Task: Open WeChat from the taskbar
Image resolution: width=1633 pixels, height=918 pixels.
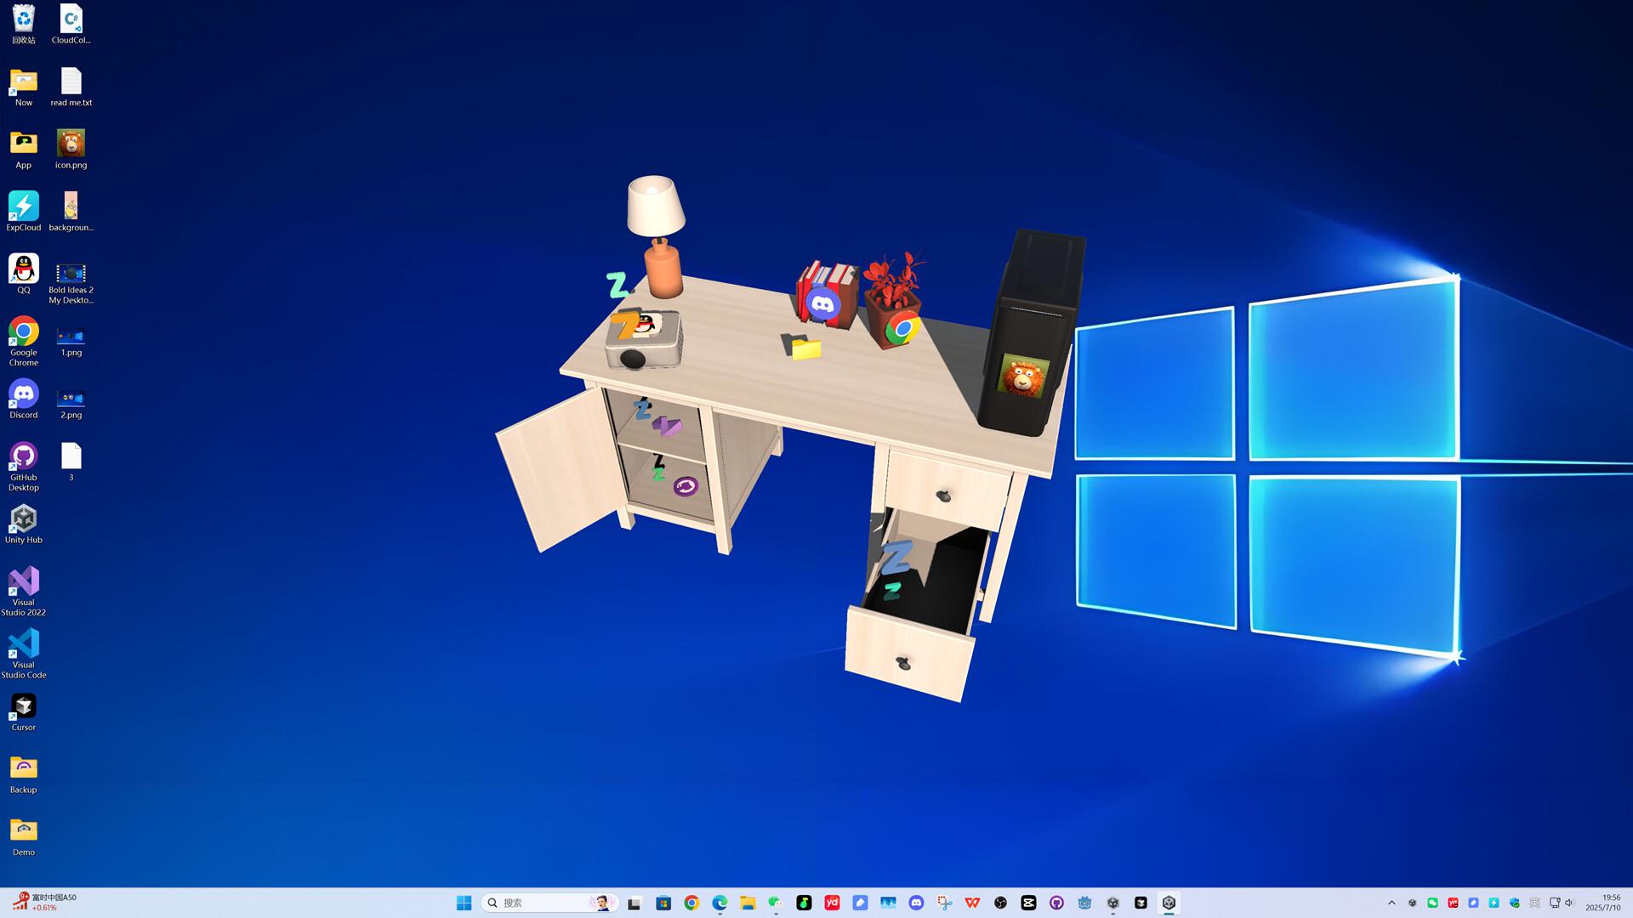Action: (x=776, y=903)
